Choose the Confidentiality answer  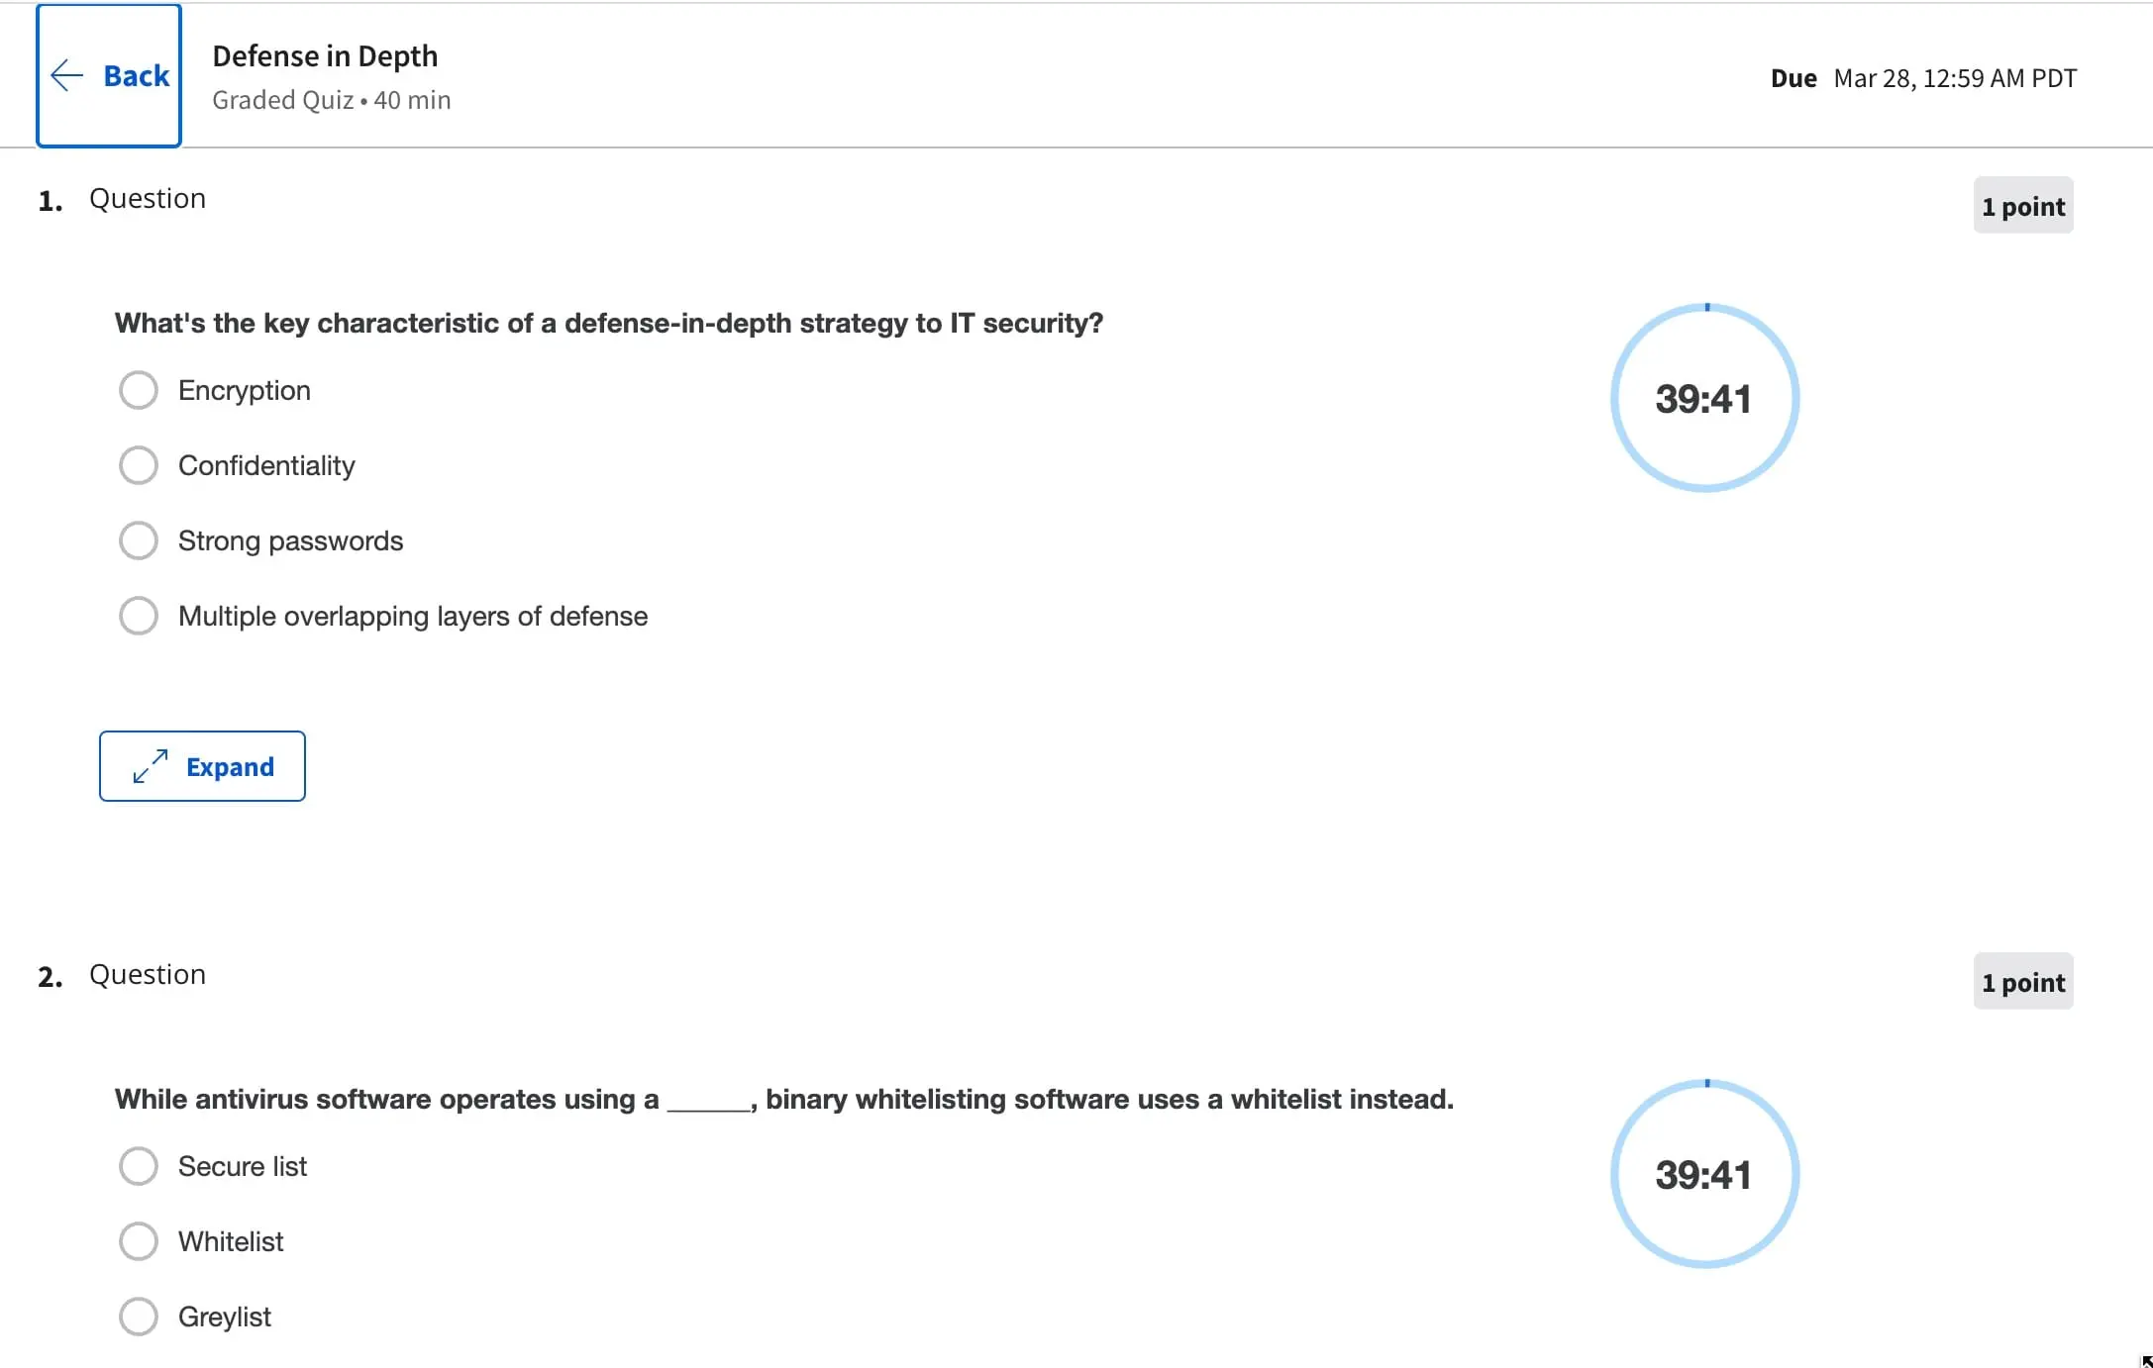pos(139,465)
